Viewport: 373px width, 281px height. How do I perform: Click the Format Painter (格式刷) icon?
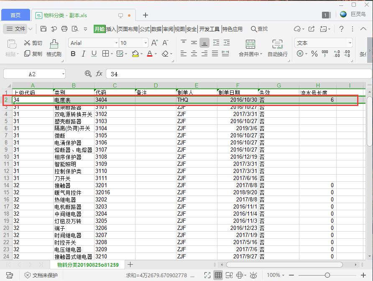[54, 44]
